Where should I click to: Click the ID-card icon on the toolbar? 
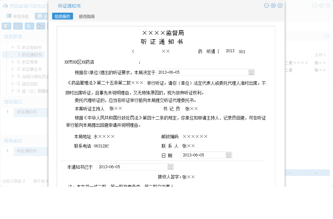pyautogui.click(x=18, y=26)
